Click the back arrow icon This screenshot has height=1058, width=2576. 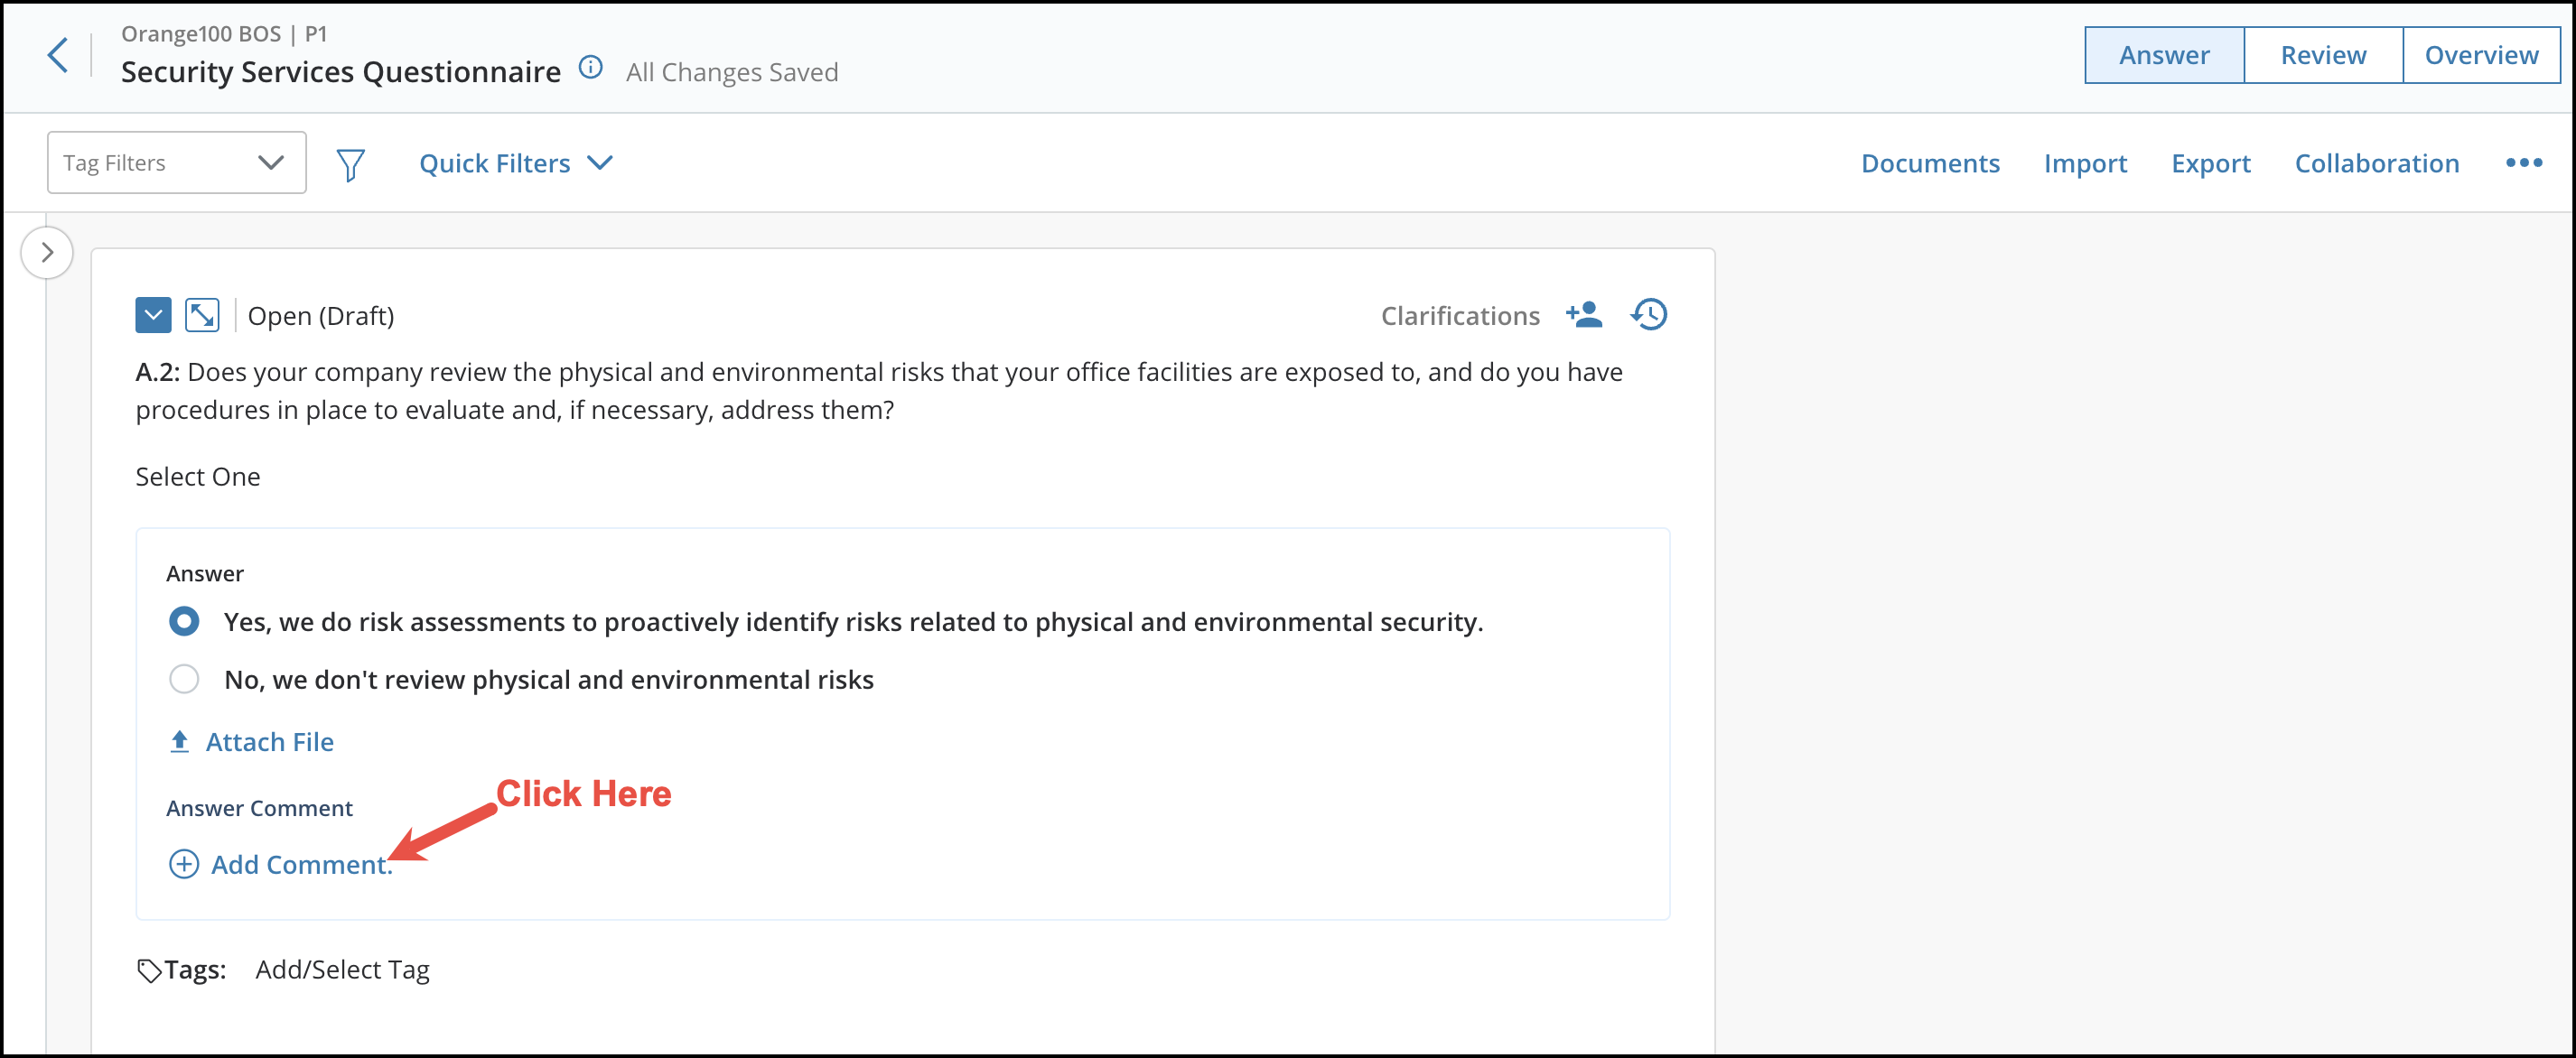click(58, 55)
